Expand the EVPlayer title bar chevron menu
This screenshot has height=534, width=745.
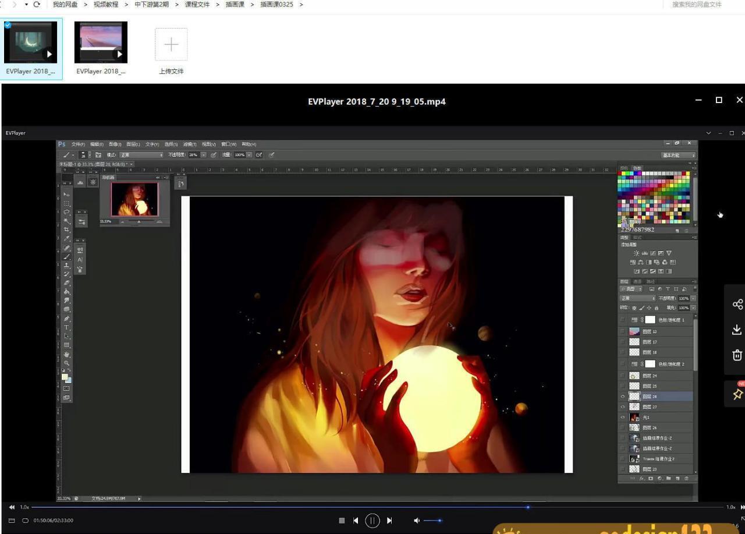click(708, 133)
